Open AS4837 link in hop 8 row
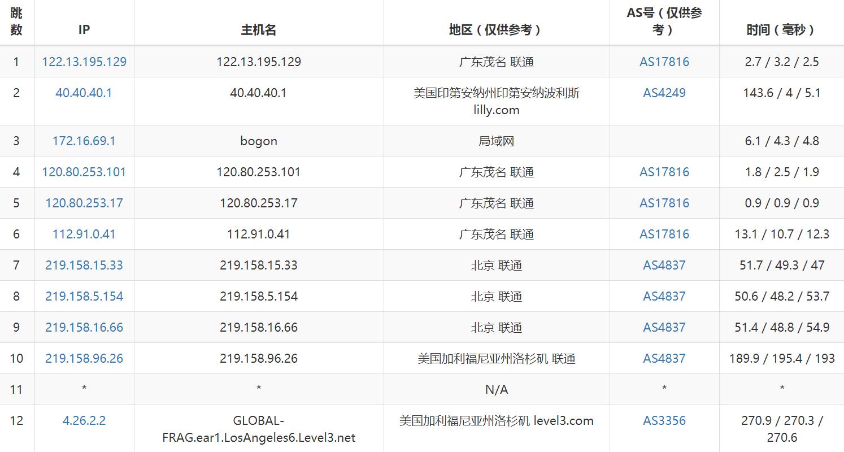The width and height of the screenshot is (844, 452). tap(664, 296)
